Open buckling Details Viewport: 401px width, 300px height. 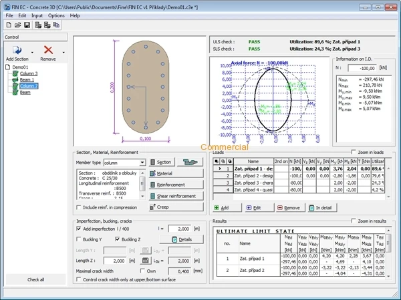coord(182,239)
